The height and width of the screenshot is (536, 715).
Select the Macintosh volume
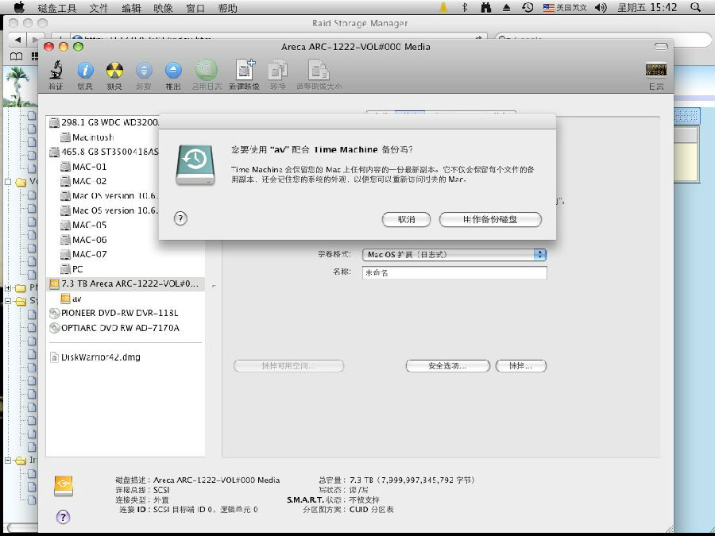pyautogui.click(x=87, y=137)
